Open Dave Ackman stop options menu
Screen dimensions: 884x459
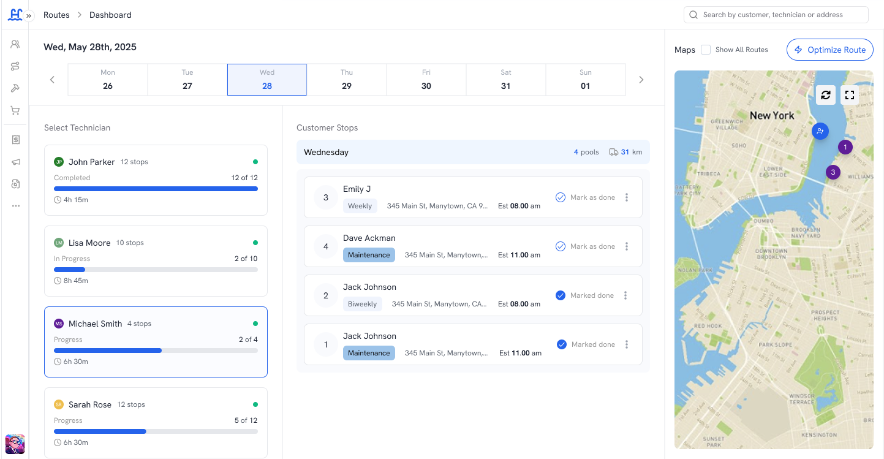pos(627,246)
